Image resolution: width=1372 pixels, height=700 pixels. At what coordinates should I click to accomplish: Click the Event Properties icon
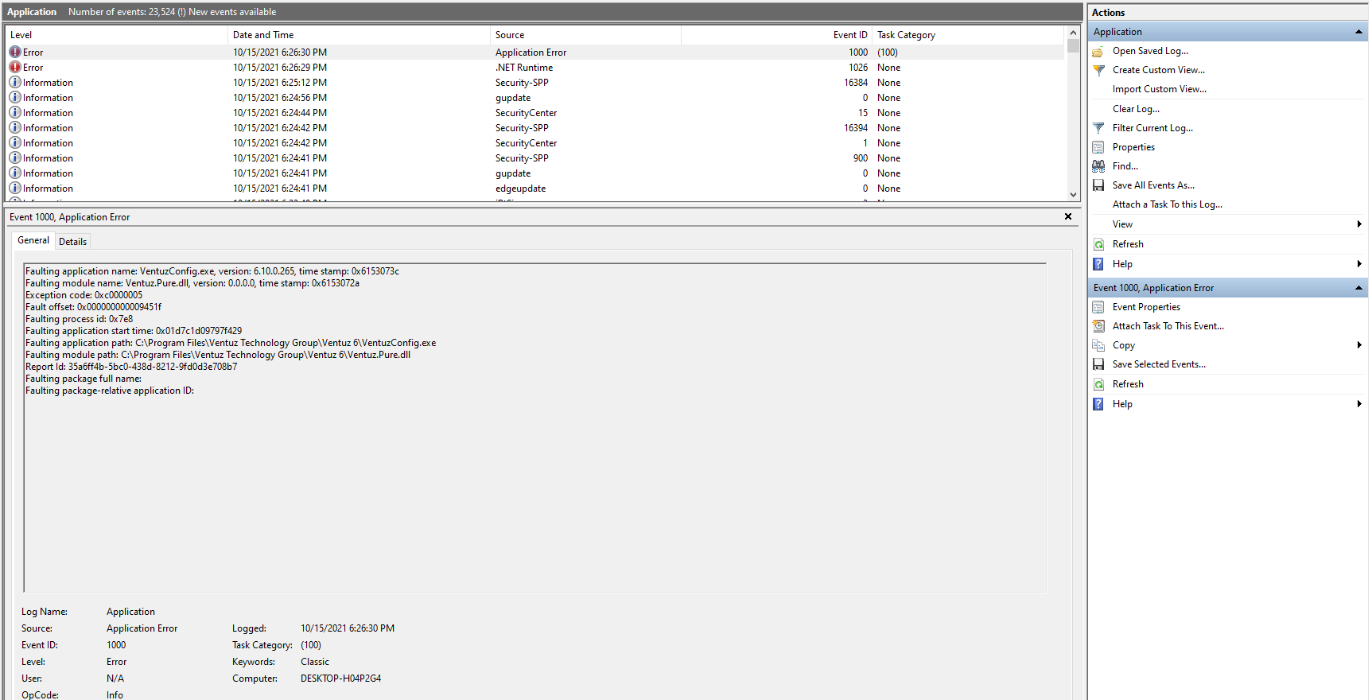pyautogui.click(x=1098, y=307)
